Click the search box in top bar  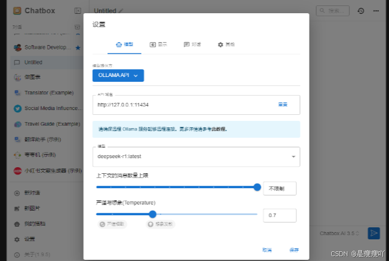pyautogui.click(x=332, y=11)
